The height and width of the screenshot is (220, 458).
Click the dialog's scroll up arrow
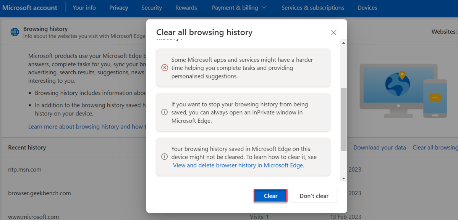343,43
